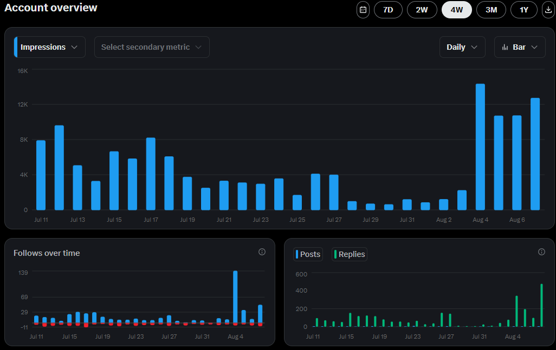
Task: Click the Jul 25 impressions bar
Action: 297,202
